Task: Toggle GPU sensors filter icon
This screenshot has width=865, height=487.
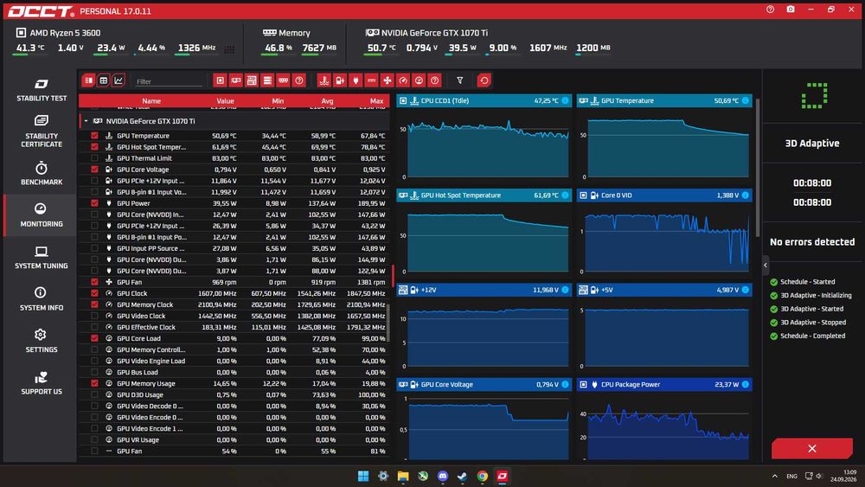Action: [x=236, y=80]
